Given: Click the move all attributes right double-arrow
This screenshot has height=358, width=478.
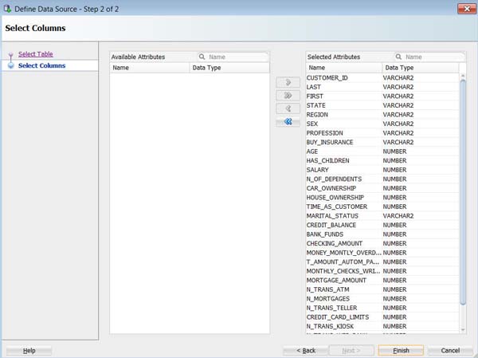Looking at the screenshot, I should [x=288, y=96].
